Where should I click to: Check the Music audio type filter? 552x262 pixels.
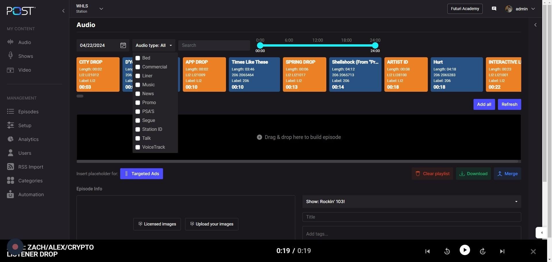[x=138, y=85]
